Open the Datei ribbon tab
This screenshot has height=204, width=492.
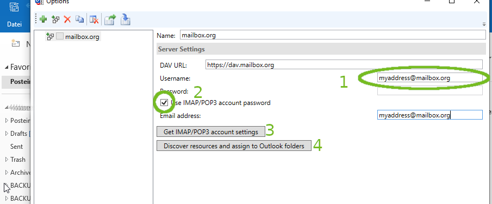pyautogui.click(x=15, y=24)
